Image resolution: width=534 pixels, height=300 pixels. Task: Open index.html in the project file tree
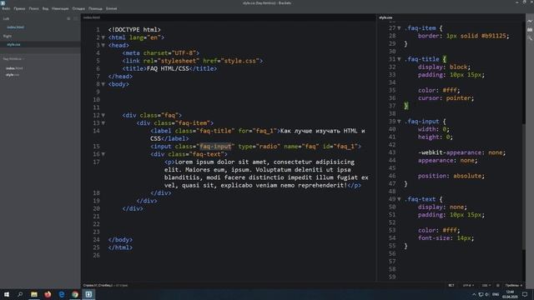tap(14, 68)
